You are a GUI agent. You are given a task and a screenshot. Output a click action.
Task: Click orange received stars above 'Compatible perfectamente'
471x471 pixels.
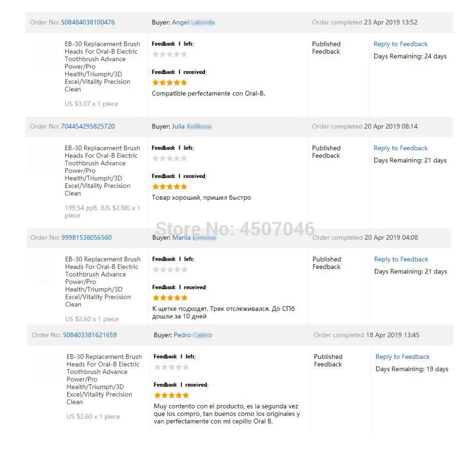click(170, 82)
